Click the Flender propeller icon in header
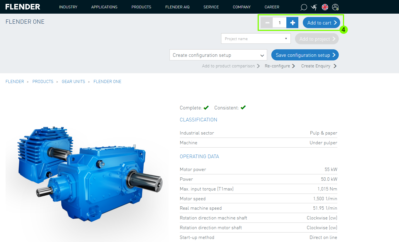The width and height of the screenshot is (399, 242). tap(314, 7)
